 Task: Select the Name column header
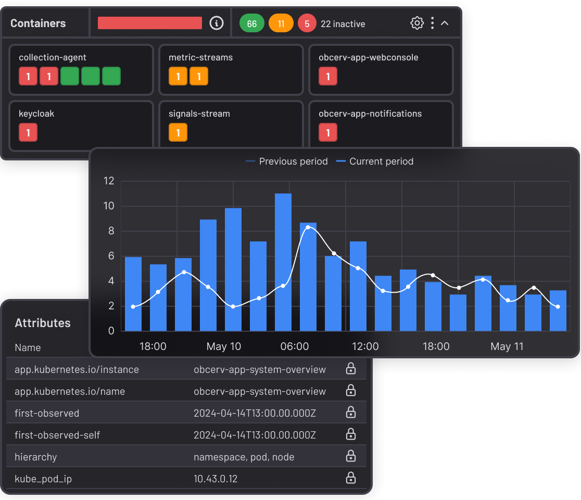click(x=28, y=347)
